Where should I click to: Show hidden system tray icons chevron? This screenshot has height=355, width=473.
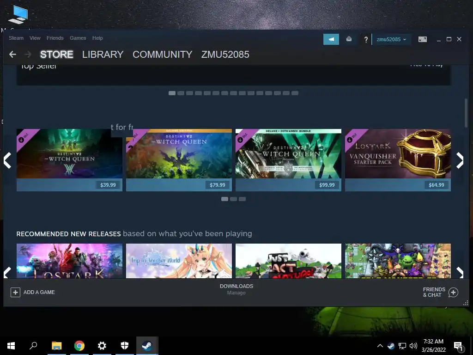click(x=380, y=346)
